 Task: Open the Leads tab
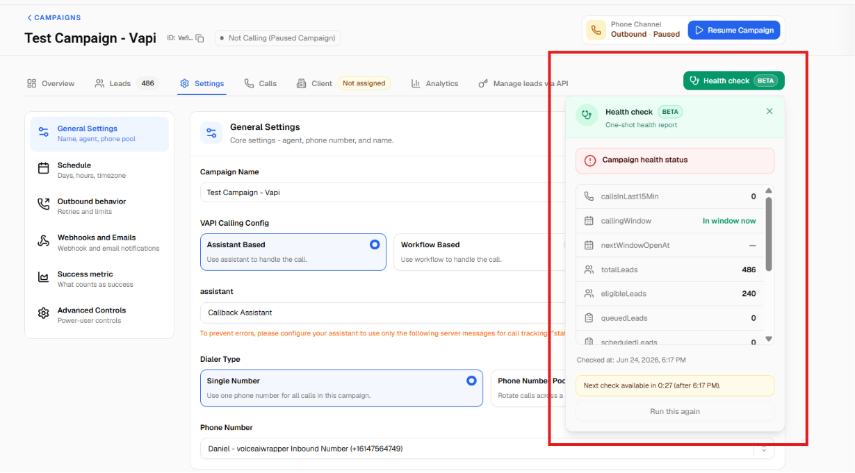click(127, 83)
